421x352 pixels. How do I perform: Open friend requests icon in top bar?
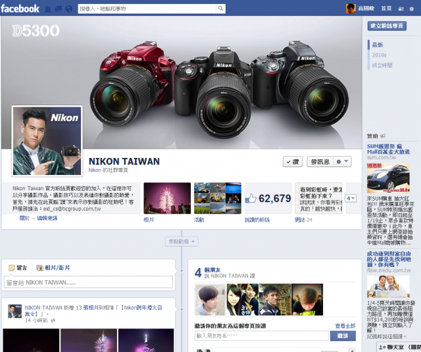pos(48,9)
